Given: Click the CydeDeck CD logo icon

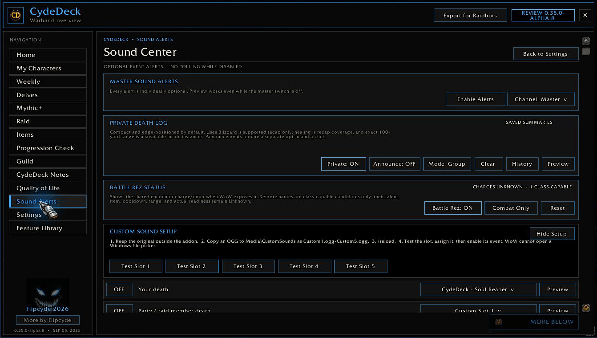Looking at the screenshot, I should click(16, 16).
